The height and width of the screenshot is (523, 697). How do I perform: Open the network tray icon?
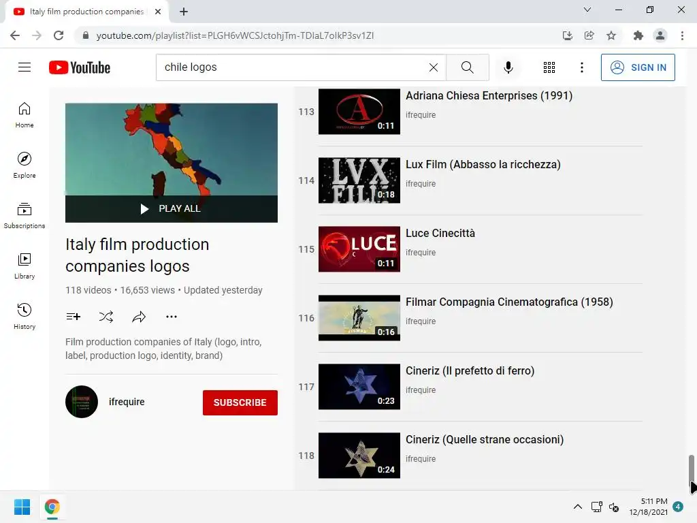596,507
